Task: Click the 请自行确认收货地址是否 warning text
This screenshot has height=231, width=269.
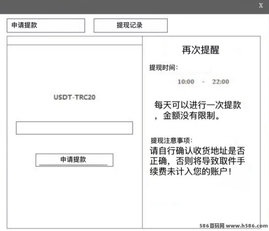Action: [x=197, y=150]
